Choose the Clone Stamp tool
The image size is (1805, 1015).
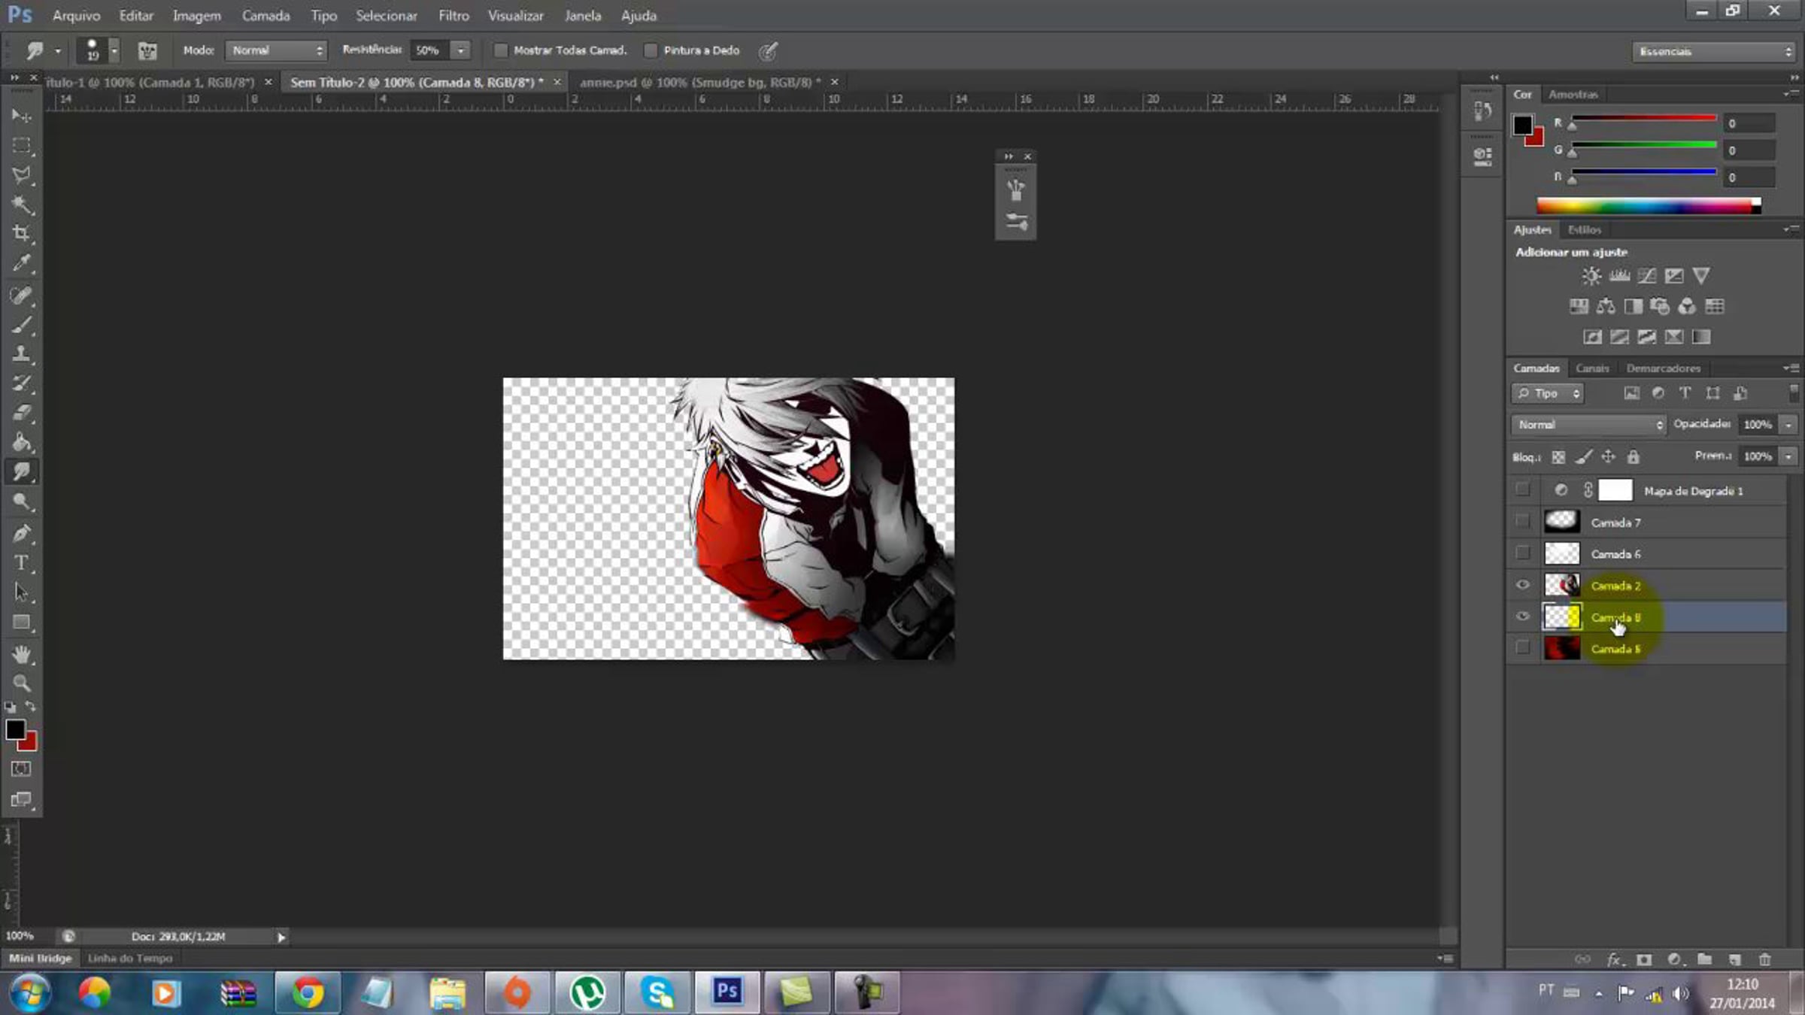21,354
